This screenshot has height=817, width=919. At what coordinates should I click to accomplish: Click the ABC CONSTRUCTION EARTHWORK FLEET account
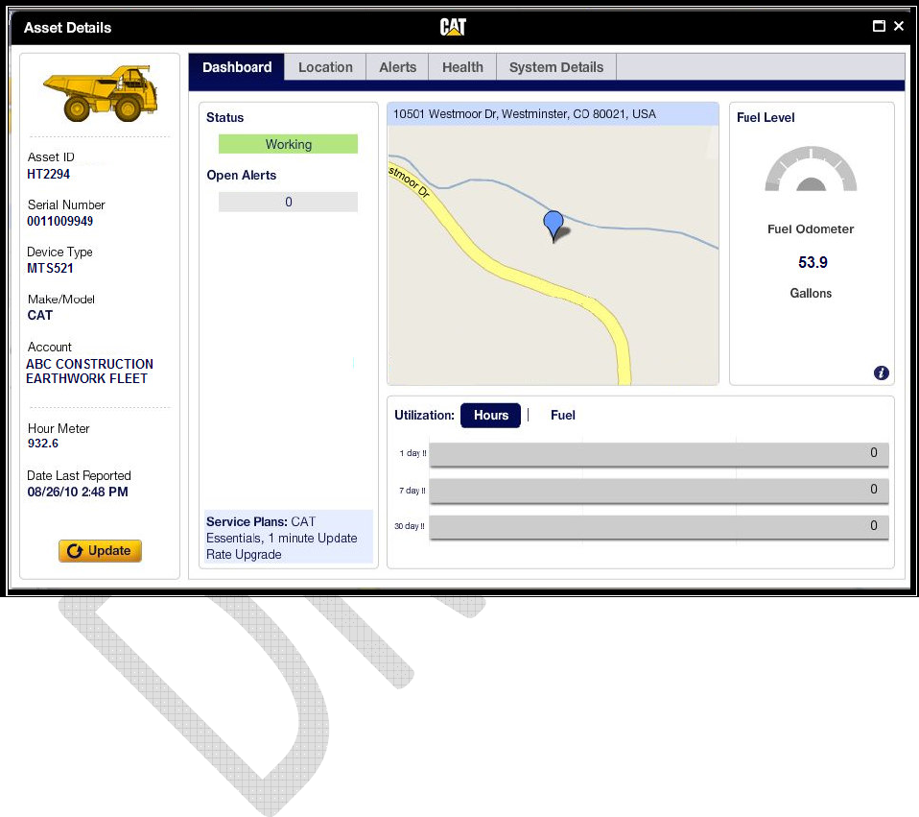coord(89,372)
